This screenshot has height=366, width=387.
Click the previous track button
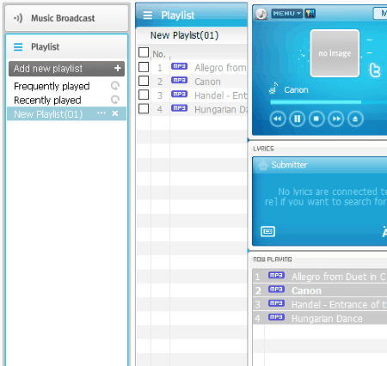coord(278,119)
